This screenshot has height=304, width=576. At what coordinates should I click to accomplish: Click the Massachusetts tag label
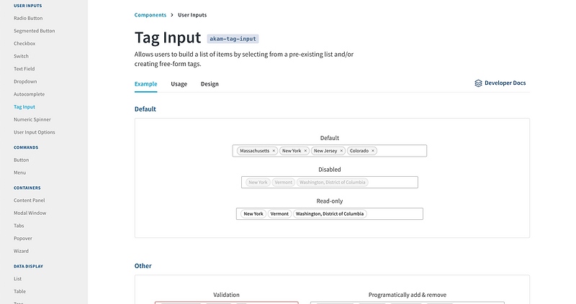[255, 151]
